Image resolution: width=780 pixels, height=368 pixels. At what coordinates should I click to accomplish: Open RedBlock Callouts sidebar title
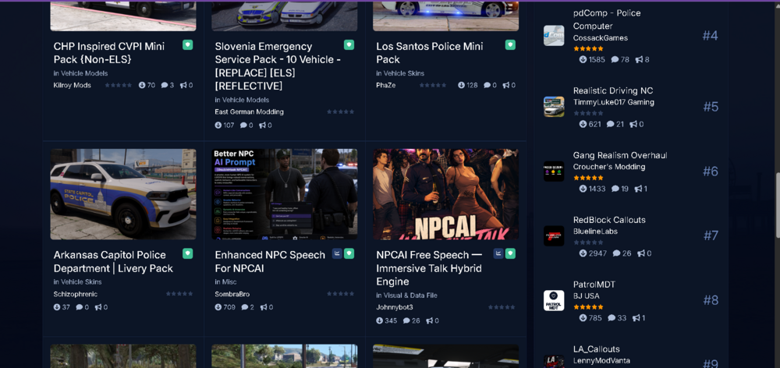click(x=609, y=220)
